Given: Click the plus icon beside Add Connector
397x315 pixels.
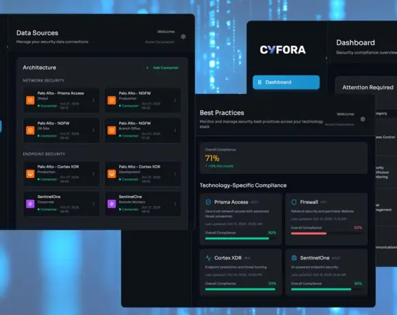Looking at the screenshot, I should 147,68.
